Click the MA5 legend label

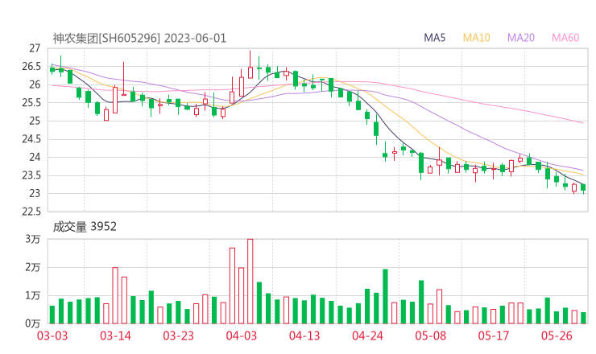point(434,38)
